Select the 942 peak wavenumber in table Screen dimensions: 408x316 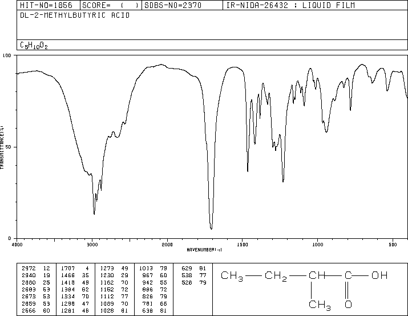148,283
